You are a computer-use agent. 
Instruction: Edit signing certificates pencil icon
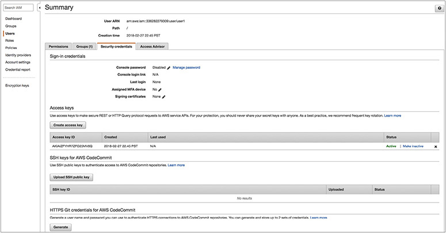pos(164,97)
